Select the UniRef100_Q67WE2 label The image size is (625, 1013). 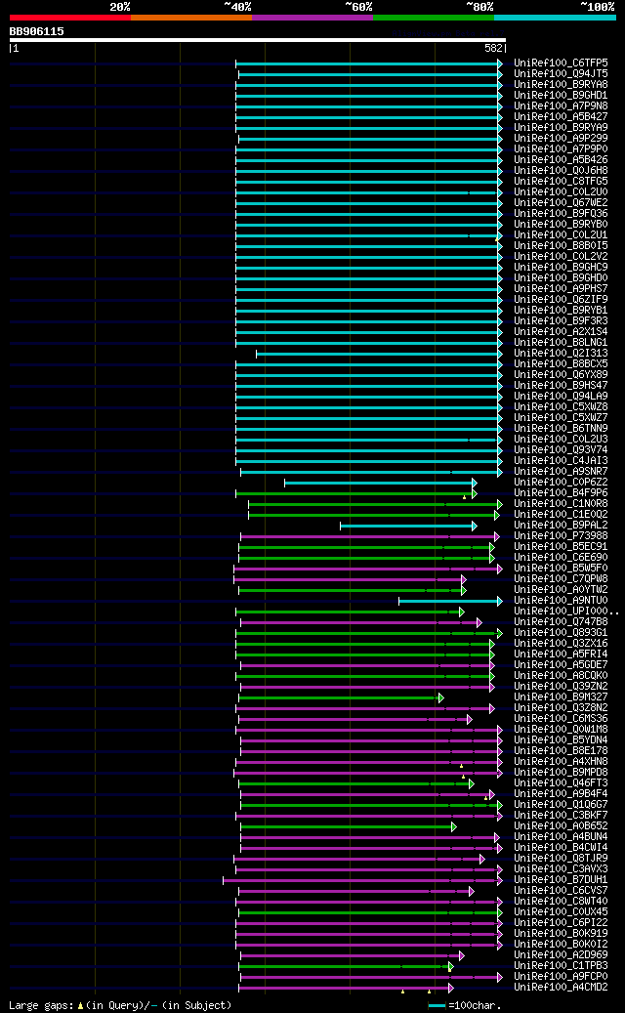click(x=561, y=203)
